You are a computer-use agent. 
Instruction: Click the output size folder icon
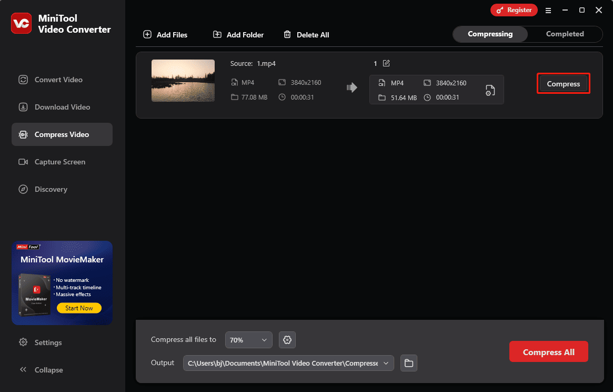click(x=382, y=97)
